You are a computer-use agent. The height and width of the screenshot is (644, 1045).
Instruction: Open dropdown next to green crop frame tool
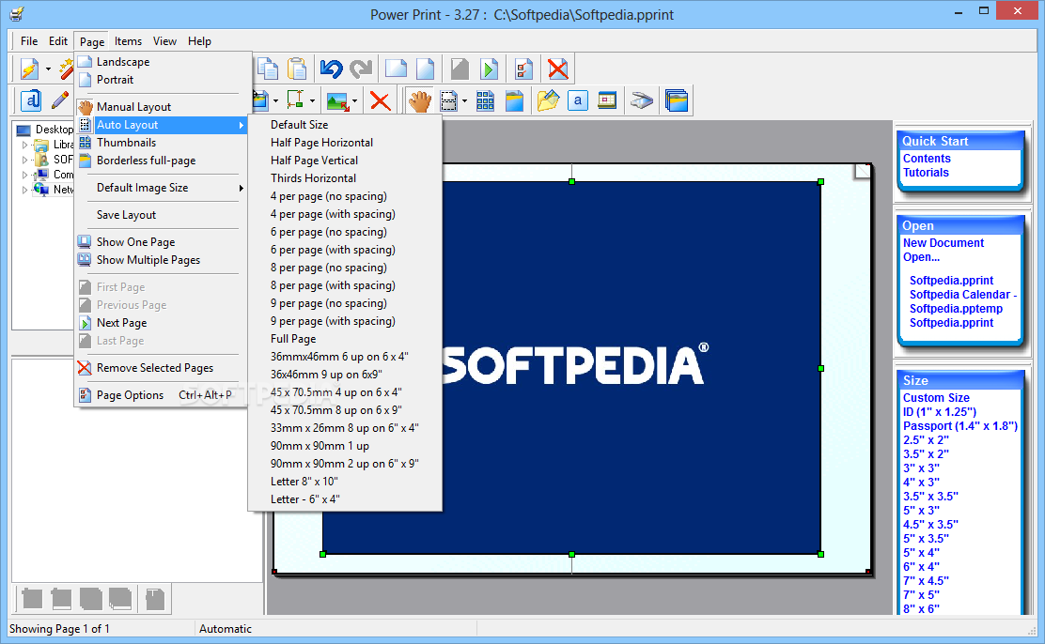[312, 101]
